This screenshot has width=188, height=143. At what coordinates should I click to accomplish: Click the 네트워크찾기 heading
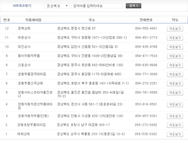[22, 5]
